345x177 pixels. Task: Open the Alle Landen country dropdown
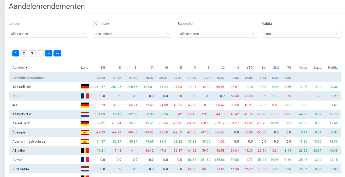(x=48, y=34)
